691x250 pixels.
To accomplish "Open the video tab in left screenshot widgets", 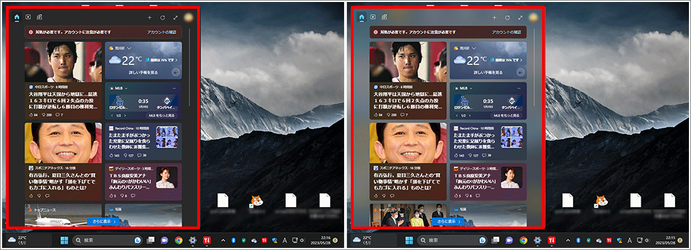I will [x=28, y=17].
